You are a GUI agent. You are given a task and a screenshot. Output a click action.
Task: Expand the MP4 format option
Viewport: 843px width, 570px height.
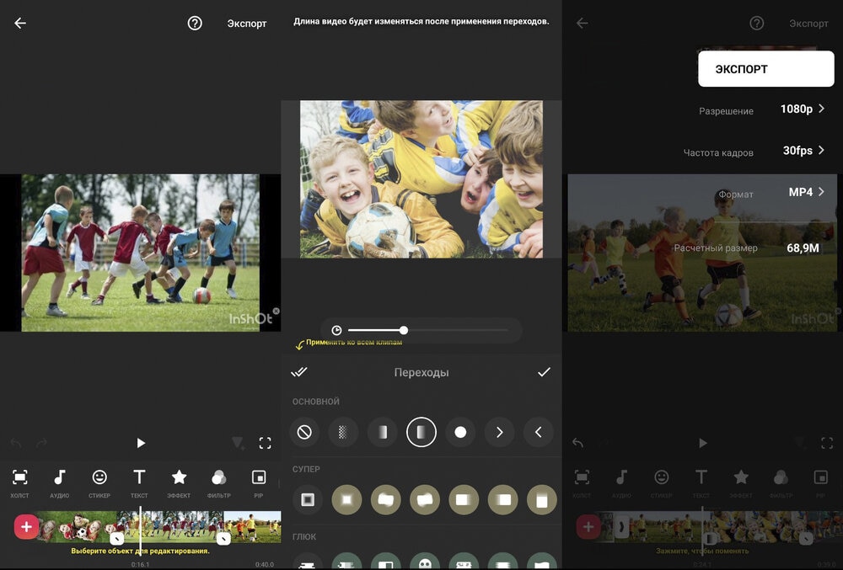(806, 192)
